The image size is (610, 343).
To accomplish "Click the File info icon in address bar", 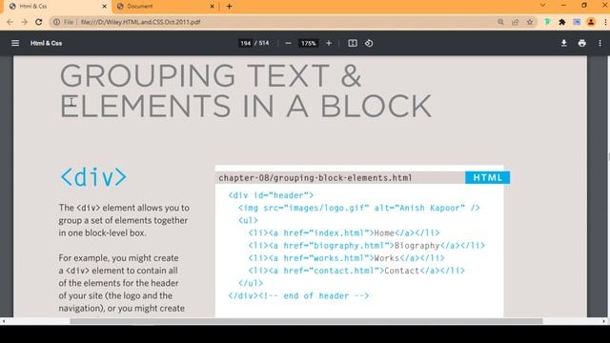I will 57,22.
